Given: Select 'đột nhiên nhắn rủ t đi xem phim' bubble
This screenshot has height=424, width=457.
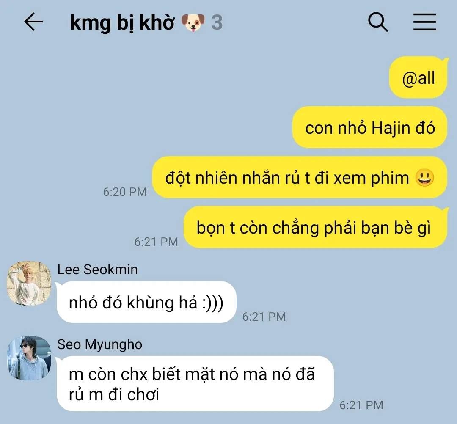Looking at the screenshot, I should [x=300, y=177].
